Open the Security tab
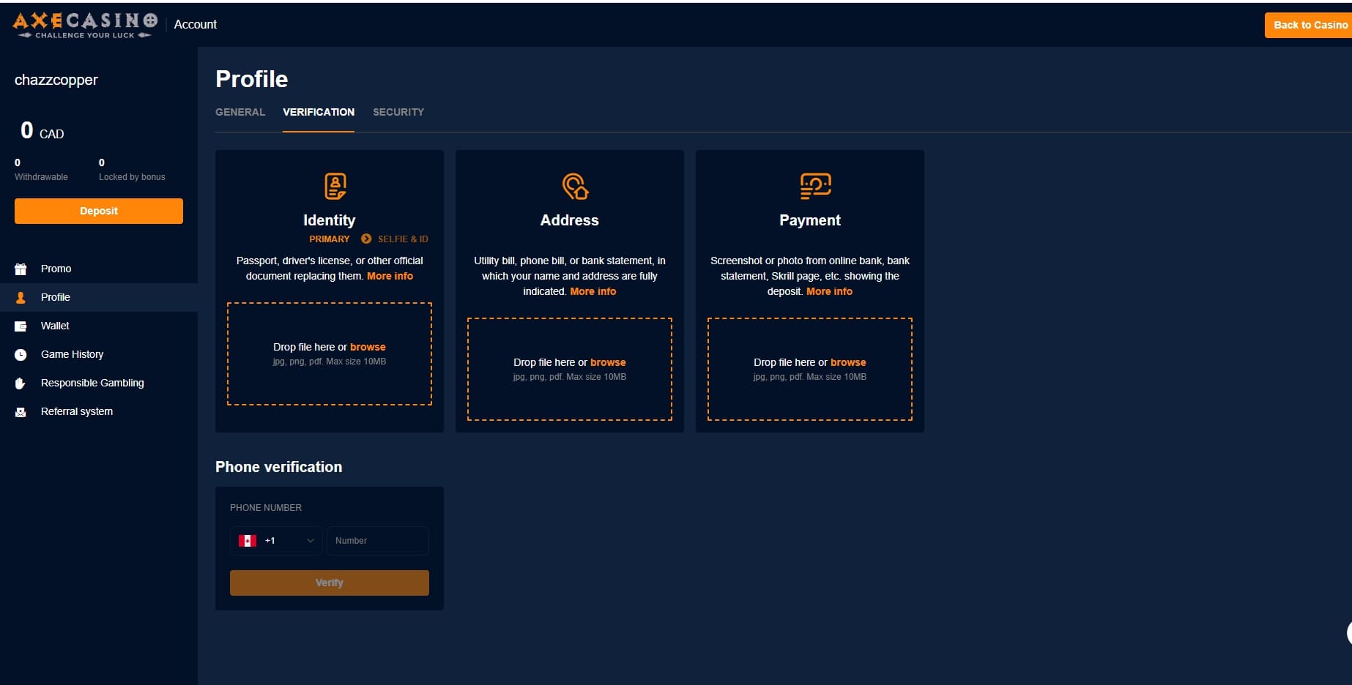This screenshot has height=685, width=1352. 398,112
